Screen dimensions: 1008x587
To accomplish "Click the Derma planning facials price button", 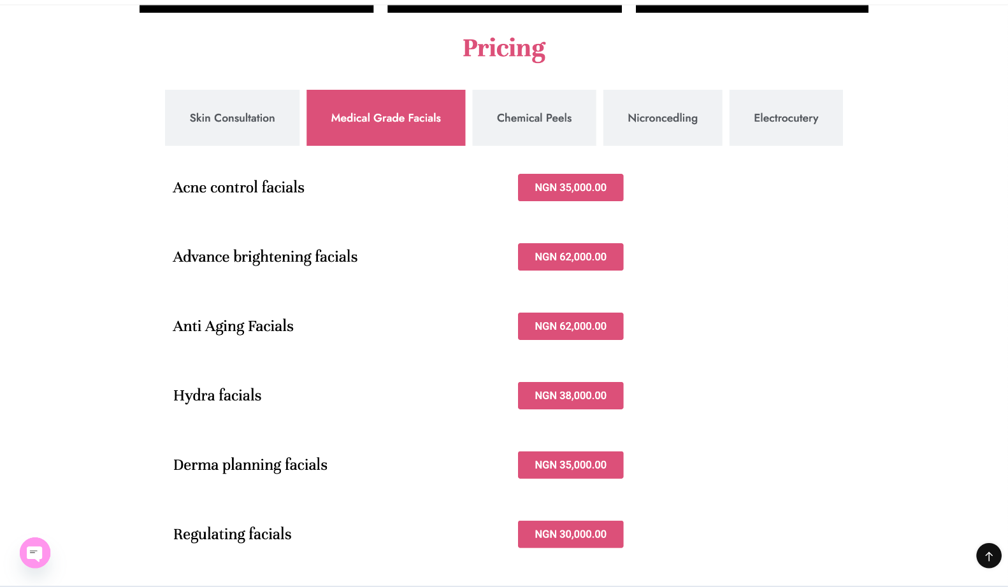I will 571,465.
